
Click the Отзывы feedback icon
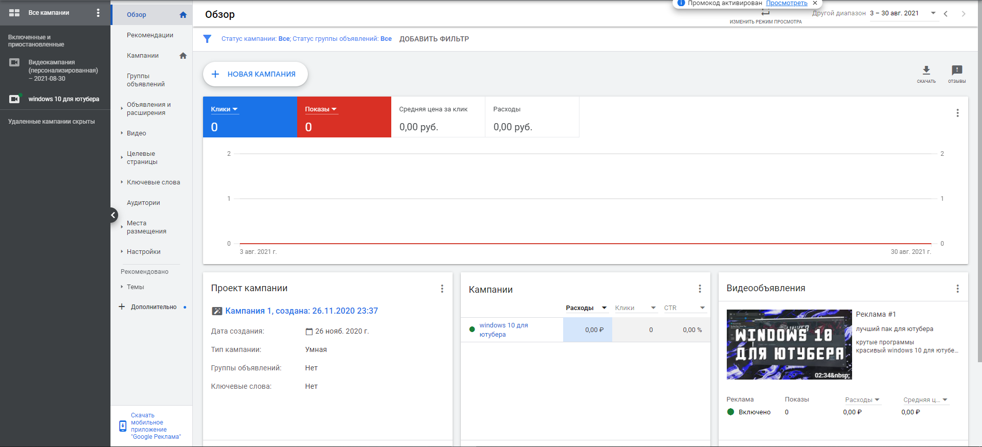click(957, 70)
